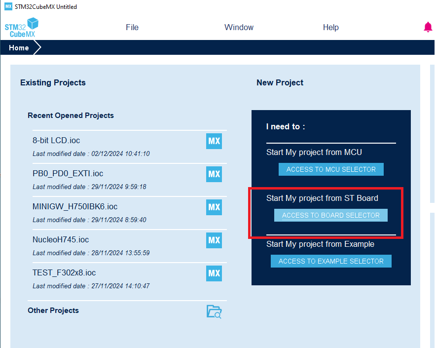
Task: Go to the Home breadcrumb
Action: pos(19,48)
